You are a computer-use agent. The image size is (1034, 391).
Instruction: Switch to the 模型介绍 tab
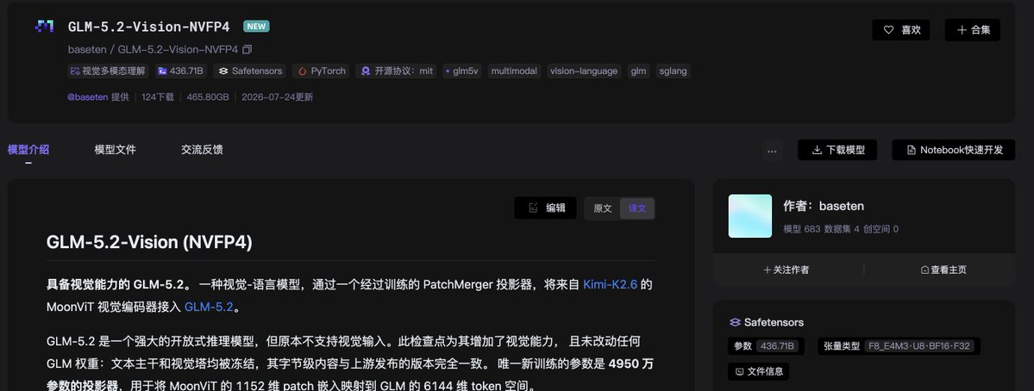(x=28, y=149)
